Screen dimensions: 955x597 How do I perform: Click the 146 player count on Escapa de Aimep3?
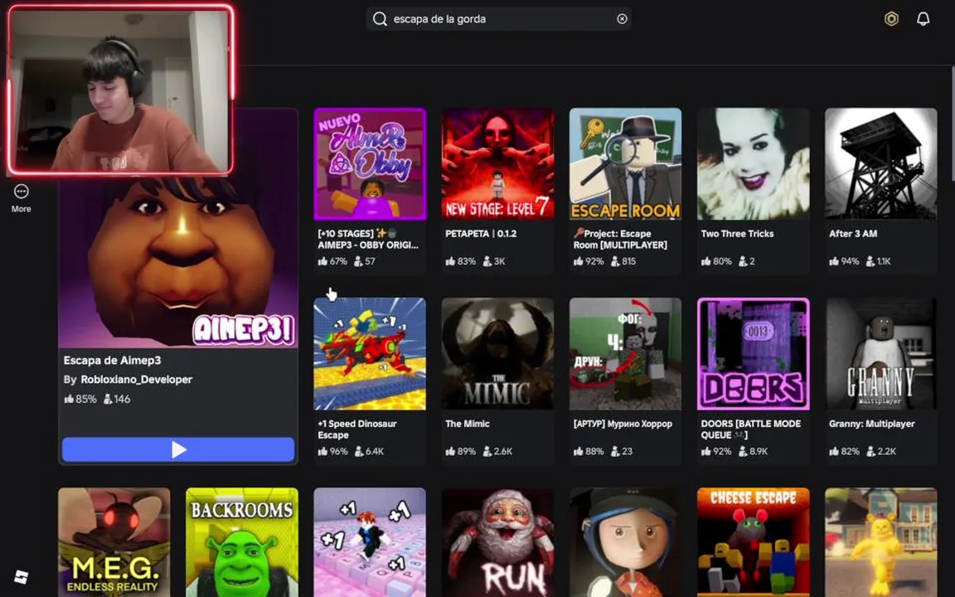click(117, 400)
